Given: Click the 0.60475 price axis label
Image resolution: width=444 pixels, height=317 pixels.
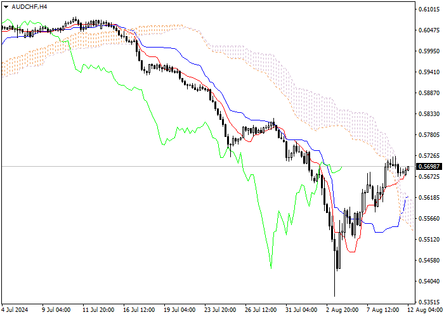Looking at the screenshot, I should (x=429, y=30).
